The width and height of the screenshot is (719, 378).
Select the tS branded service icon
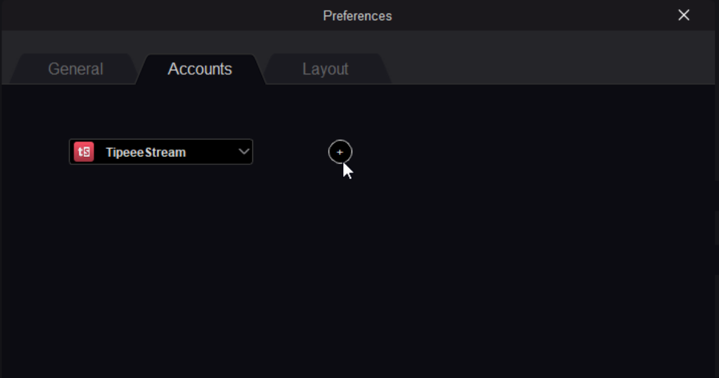point(84,152)
